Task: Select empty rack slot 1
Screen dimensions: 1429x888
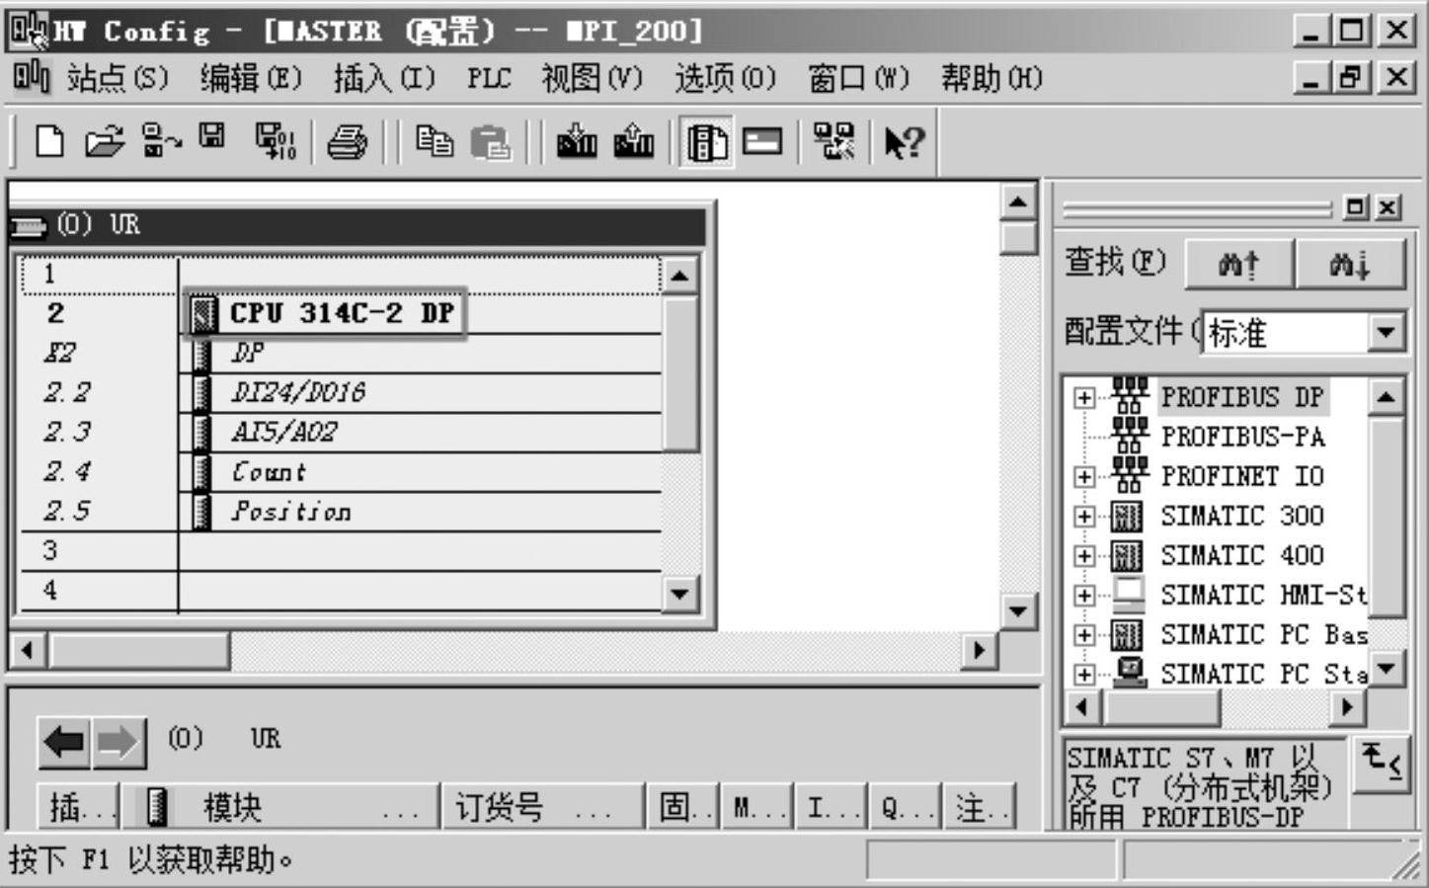Action: [x=341, y=275]
